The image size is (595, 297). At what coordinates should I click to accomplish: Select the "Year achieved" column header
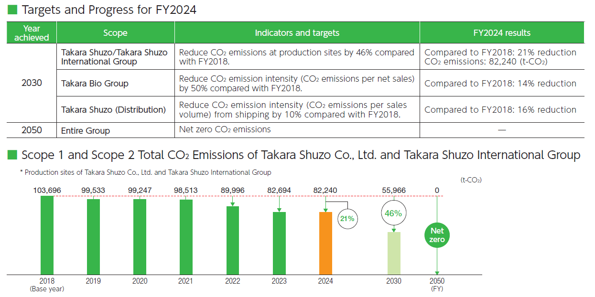pos(32,32)
